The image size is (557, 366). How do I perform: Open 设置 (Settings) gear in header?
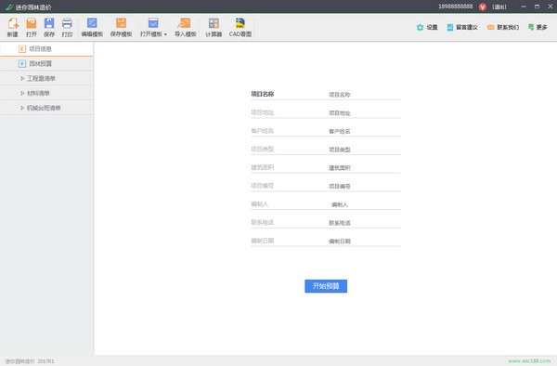point(427,27)
